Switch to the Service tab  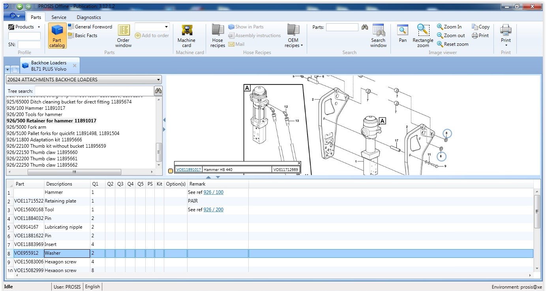pos(59,17)
